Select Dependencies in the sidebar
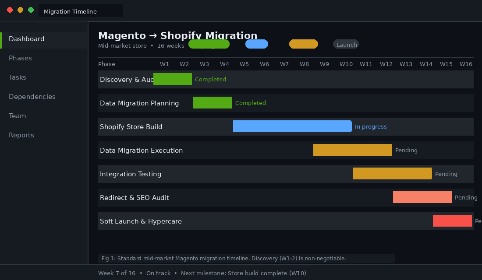 tap(32, 97)
